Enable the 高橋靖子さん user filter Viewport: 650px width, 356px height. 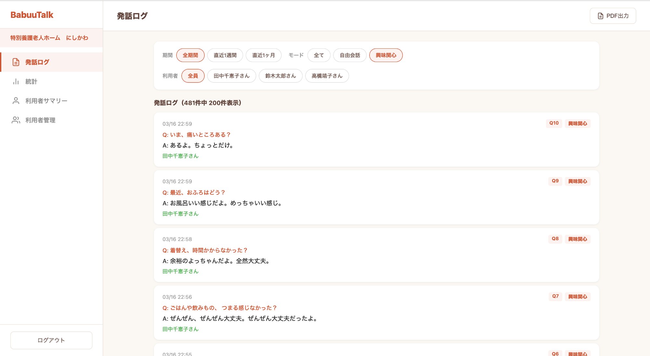[327, 76]
